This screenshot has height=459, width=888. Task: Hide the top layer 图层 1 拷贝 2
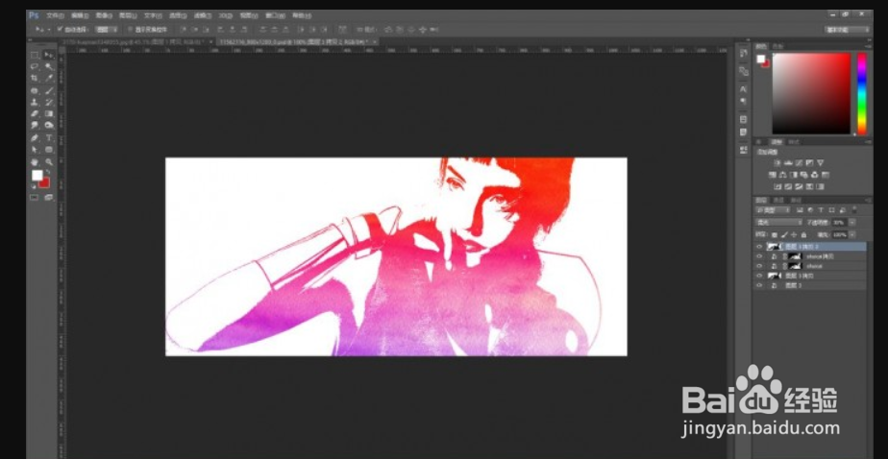pos(759,247)
